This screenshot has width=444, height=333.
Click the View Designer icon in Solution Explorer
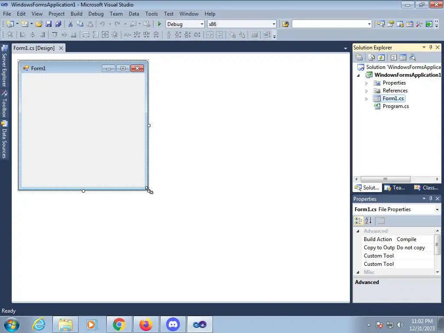[403, 58]
